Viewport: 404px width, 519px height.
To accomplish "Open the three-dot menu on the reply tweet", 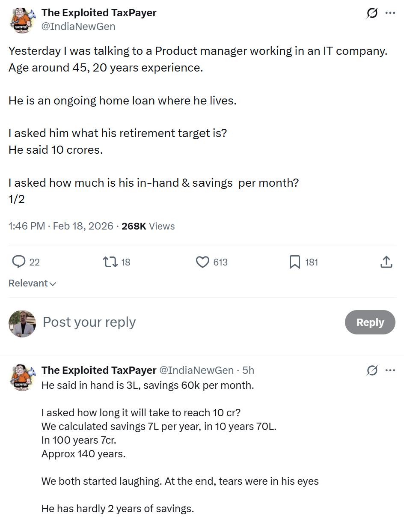I will (390, 370).
